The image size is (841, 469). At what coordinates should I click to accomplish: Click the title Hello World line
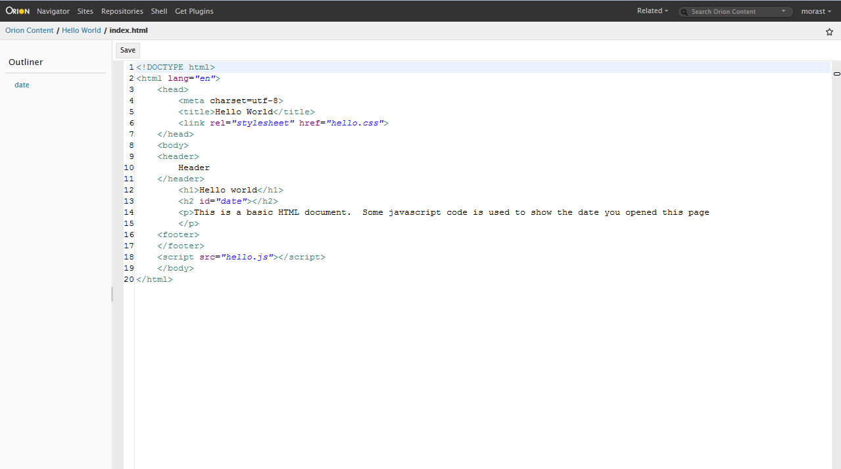point(247,112)
